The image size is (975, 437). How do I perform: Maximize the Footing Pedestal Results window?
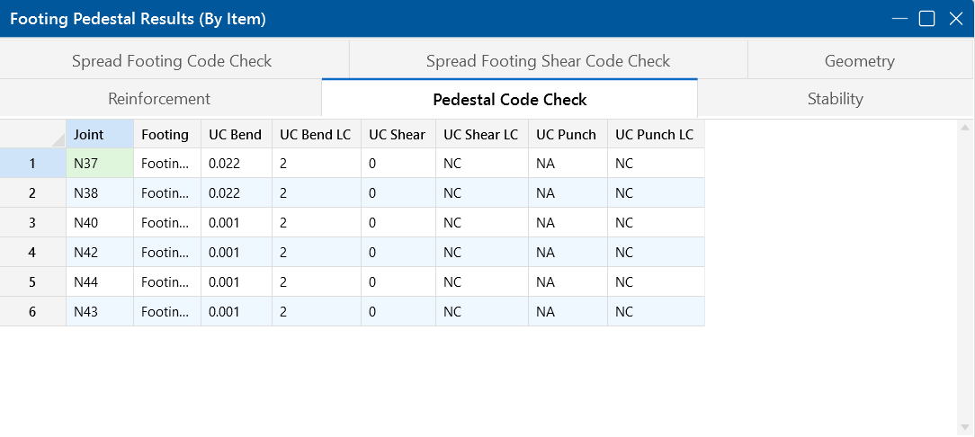point(926,19)
